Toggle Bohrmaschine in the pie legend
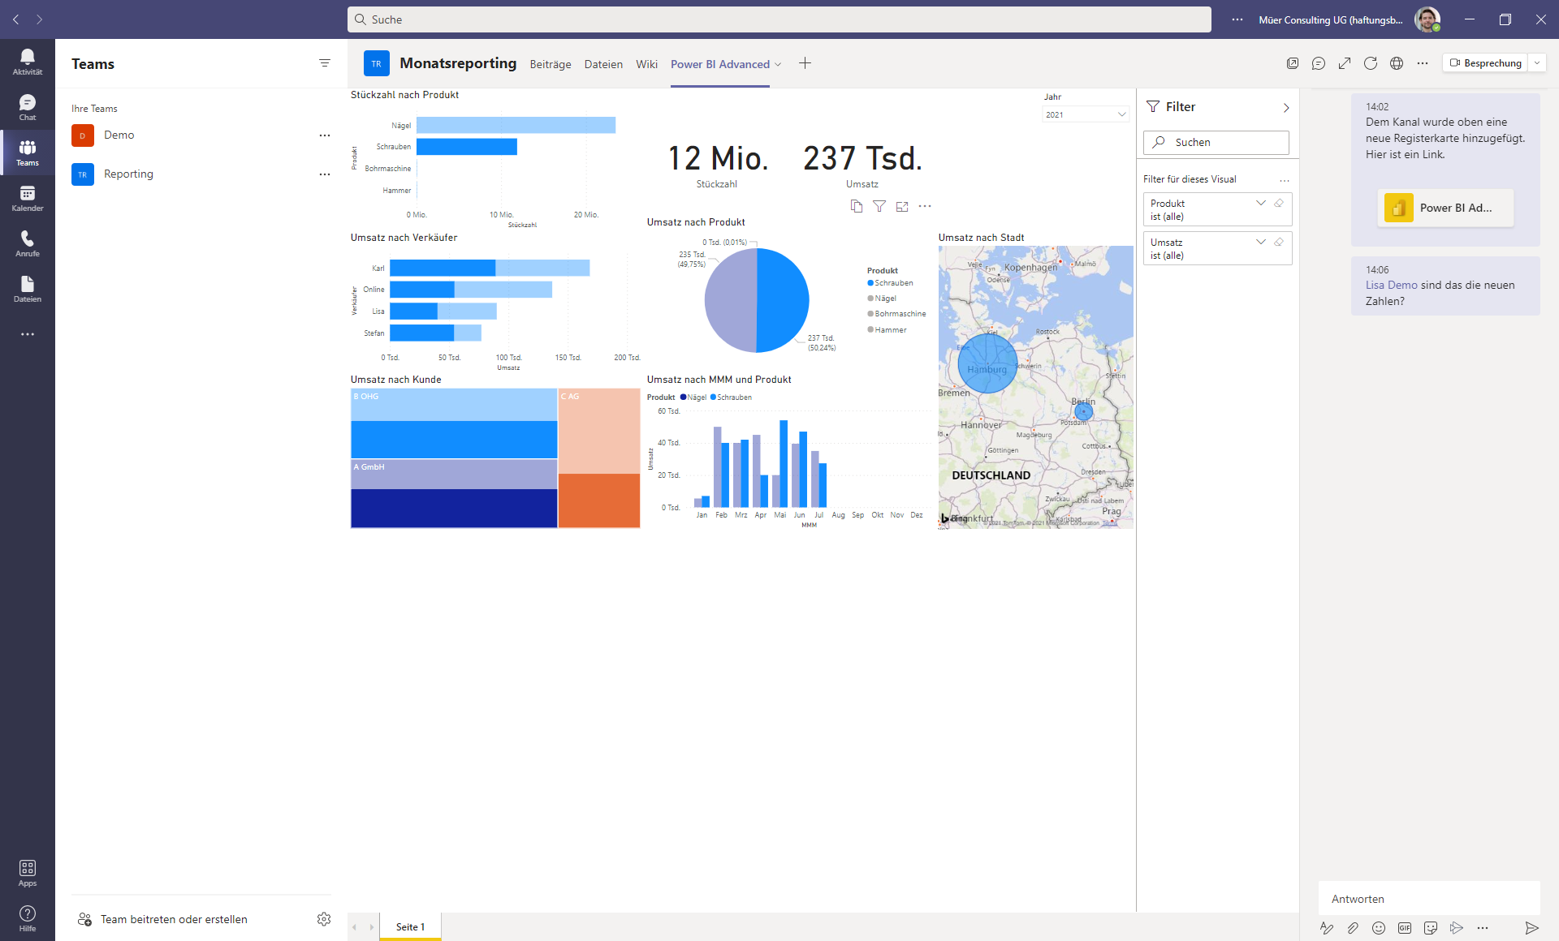 click(x=896, y=314)
